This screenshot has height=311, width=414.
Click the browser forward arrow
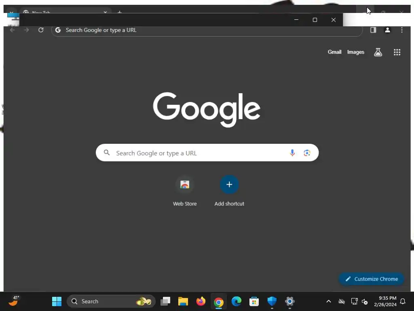26,30
